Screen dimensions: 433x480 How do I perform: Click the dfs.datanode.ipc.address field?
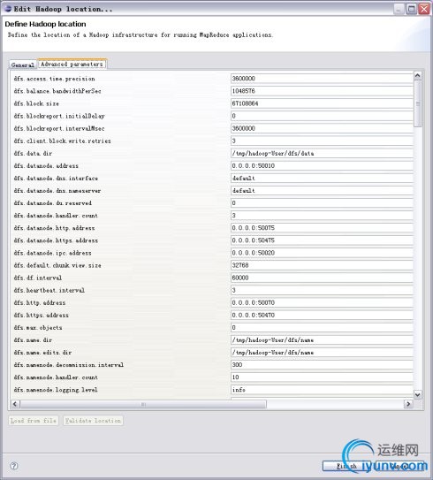pyautogui.click(x=322, y=253)
